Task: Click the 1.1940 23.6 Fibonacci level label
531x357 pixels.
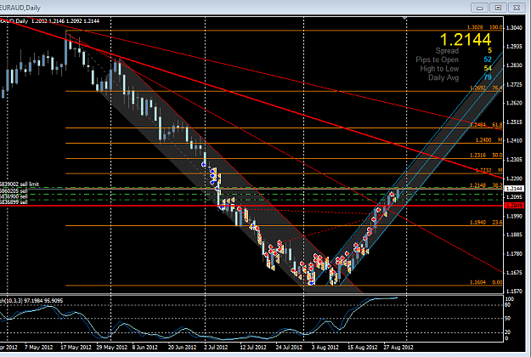Action: [x=486, y=223]
